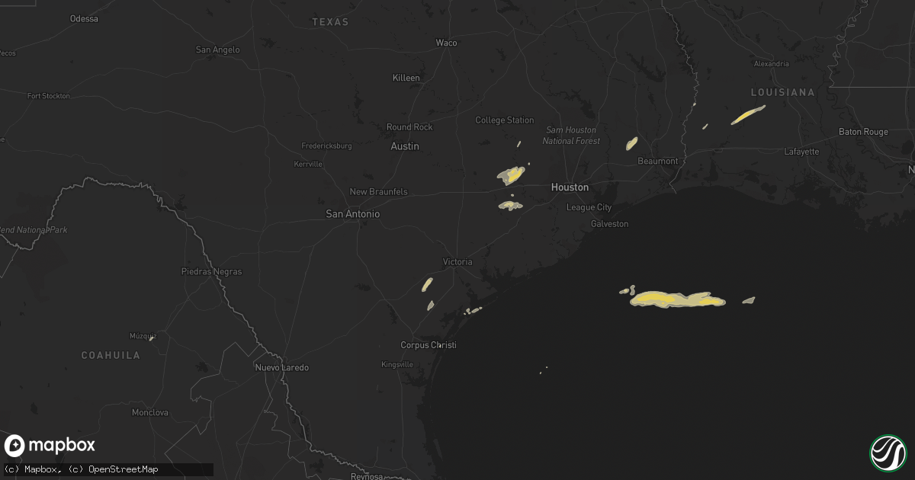Click the Mapbox logo
This screenshot has width=915, height=480.
[50, 446]
